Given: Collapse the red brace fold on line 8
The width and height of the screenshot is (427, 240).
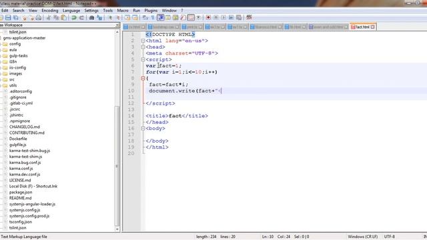Looking at the screenshot, I should 143,79.
